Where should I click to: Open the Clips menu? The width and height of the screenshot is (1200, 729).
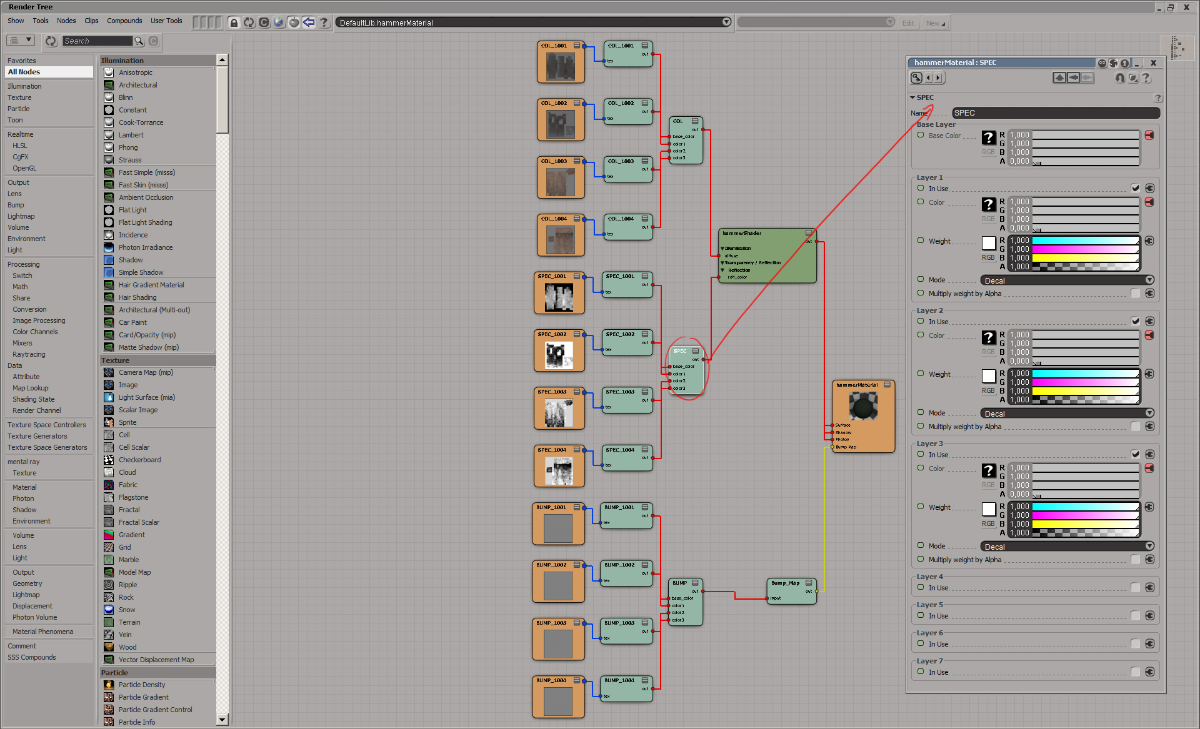pos(91,21)
